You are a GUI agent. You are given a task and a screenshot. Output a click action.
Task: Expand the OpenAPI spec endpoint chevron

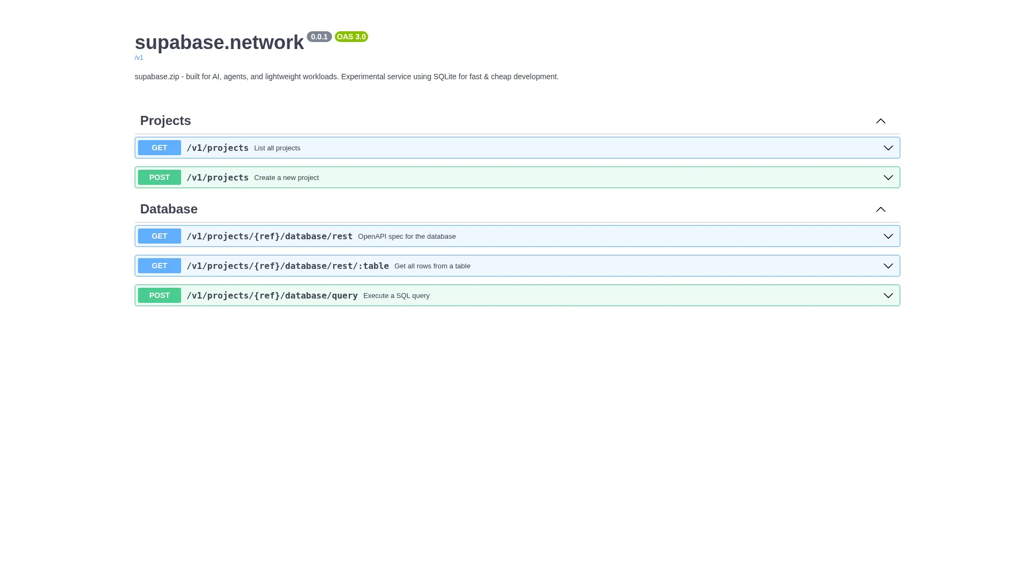click(888, 236)
